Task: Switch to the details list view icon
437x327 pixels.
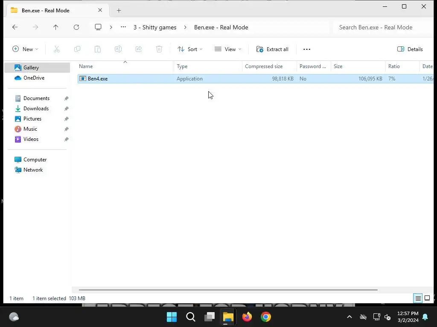Action: point(418,298)
